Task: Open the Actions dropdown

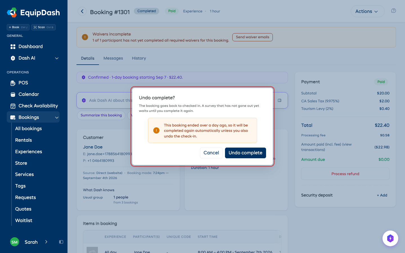Action: [x=367, y=11]
